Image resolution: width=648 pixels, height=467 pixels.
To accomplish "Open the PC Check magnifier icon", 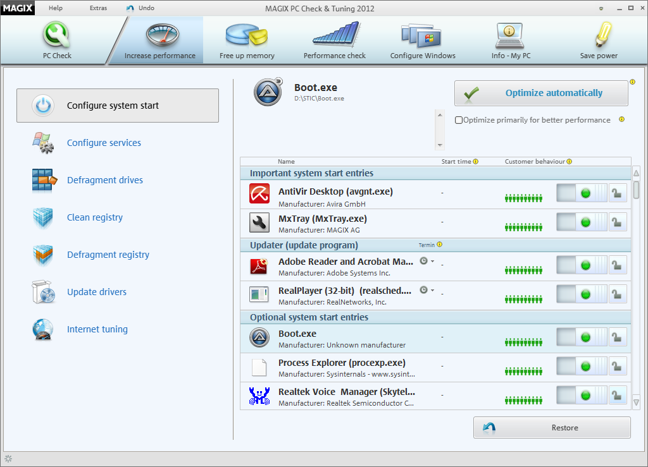I will point(56,35).
